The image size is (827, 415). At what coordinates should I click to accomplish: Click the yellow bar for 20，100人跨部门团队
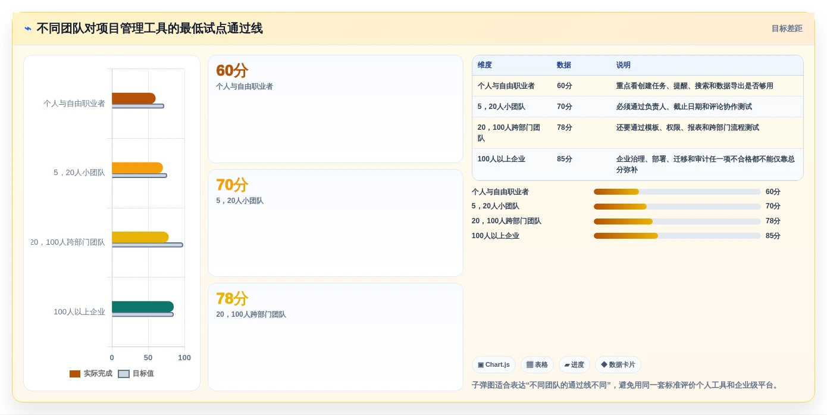click(140, 237)
